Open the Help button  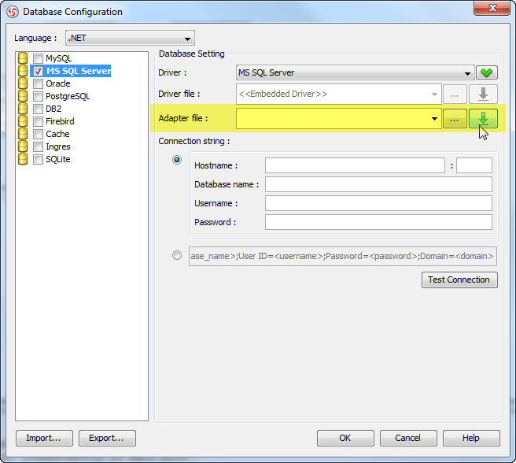[x=471, y=438]
